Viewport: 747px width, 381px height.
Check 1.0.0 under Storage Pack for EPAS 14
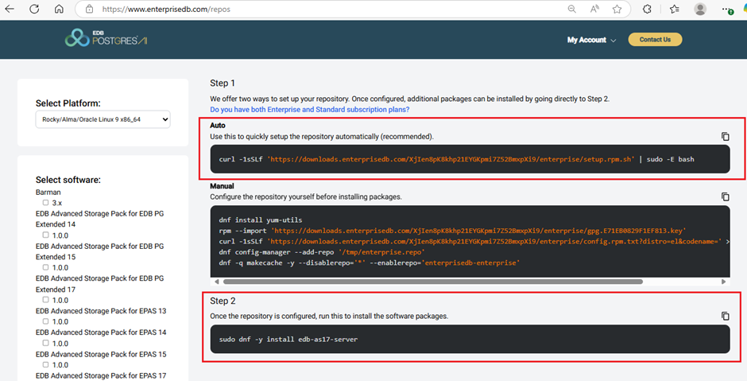pyautogui.click(x=46, y=344)
